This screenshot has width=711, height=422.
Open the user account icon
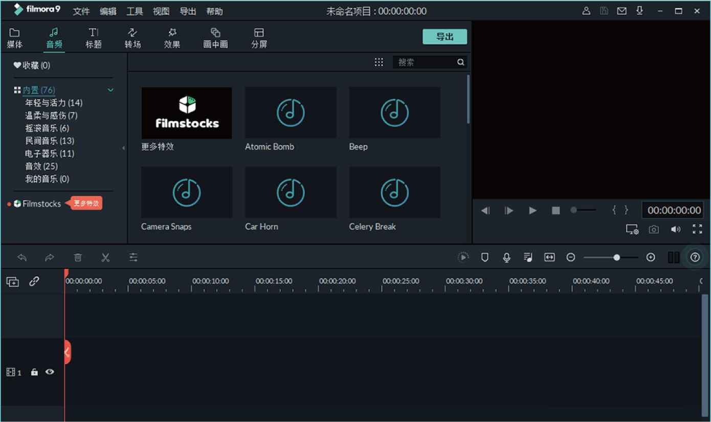[x=587, y=11]
